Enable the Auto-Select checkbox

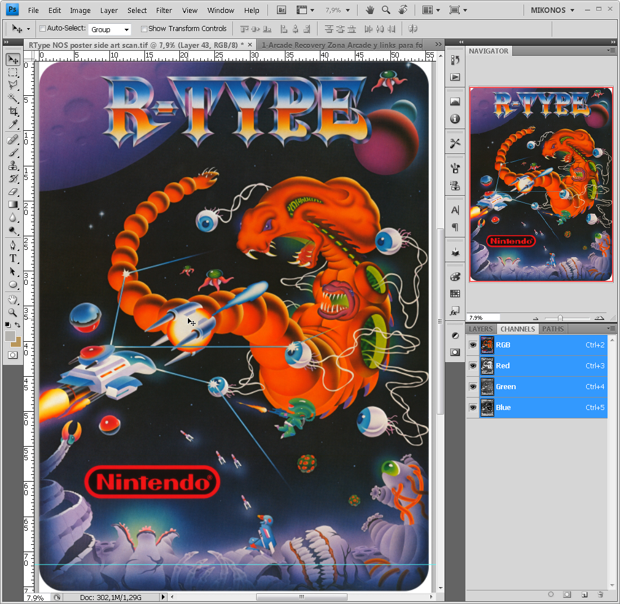tap(43, 29)
